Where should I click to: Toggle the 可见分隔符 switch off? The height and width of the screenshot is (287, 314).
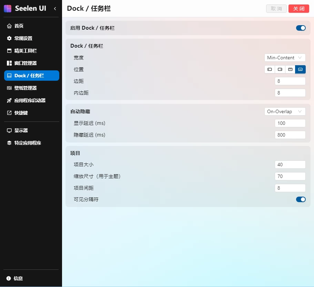click(x=301, y=199)
